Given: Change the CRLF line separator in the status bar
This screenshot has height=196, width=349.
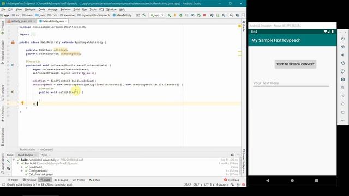Looking at the screenshot, I should (197, 185).
